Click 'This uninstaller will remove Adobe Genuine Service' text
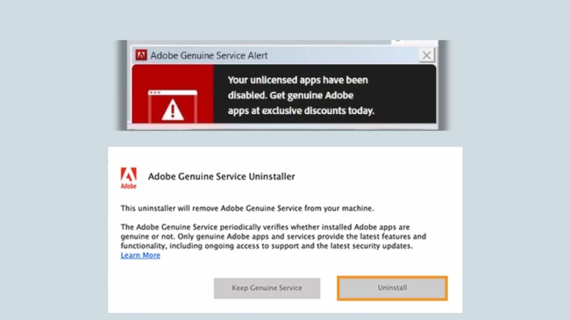 tap(247, 208)
